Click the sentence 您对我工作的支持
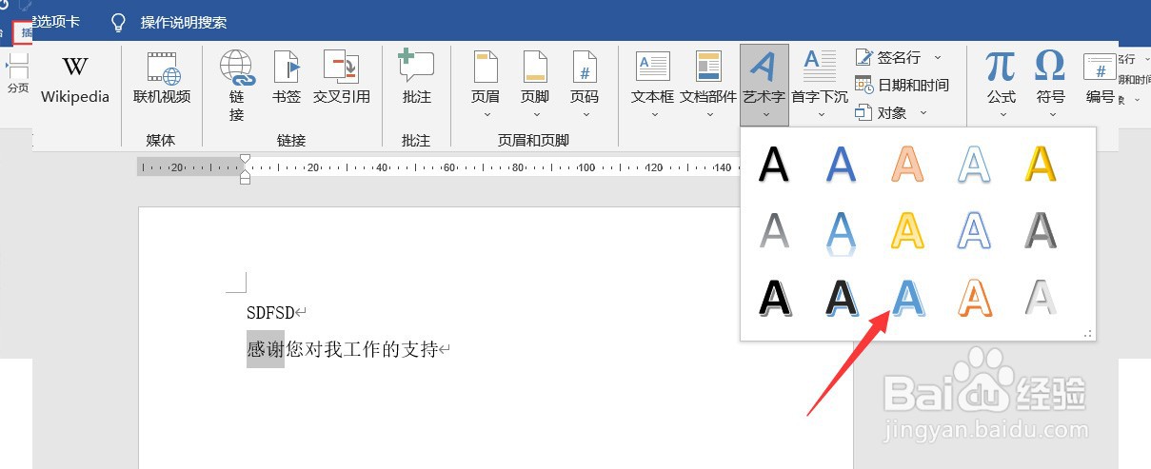This screenshot has height=469, width=1151. point(361,349)
